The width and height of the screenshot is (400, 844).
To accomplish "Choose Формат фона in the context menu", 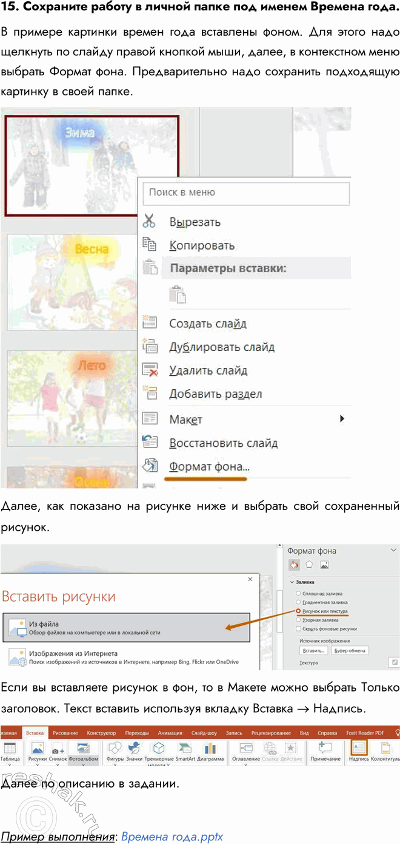I will tap(209, 466).
